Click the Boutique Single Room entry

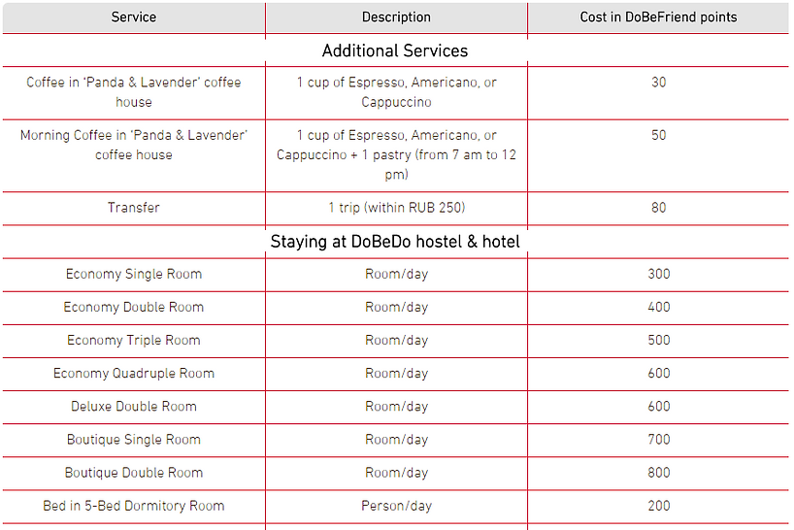[x=134, y=440]
